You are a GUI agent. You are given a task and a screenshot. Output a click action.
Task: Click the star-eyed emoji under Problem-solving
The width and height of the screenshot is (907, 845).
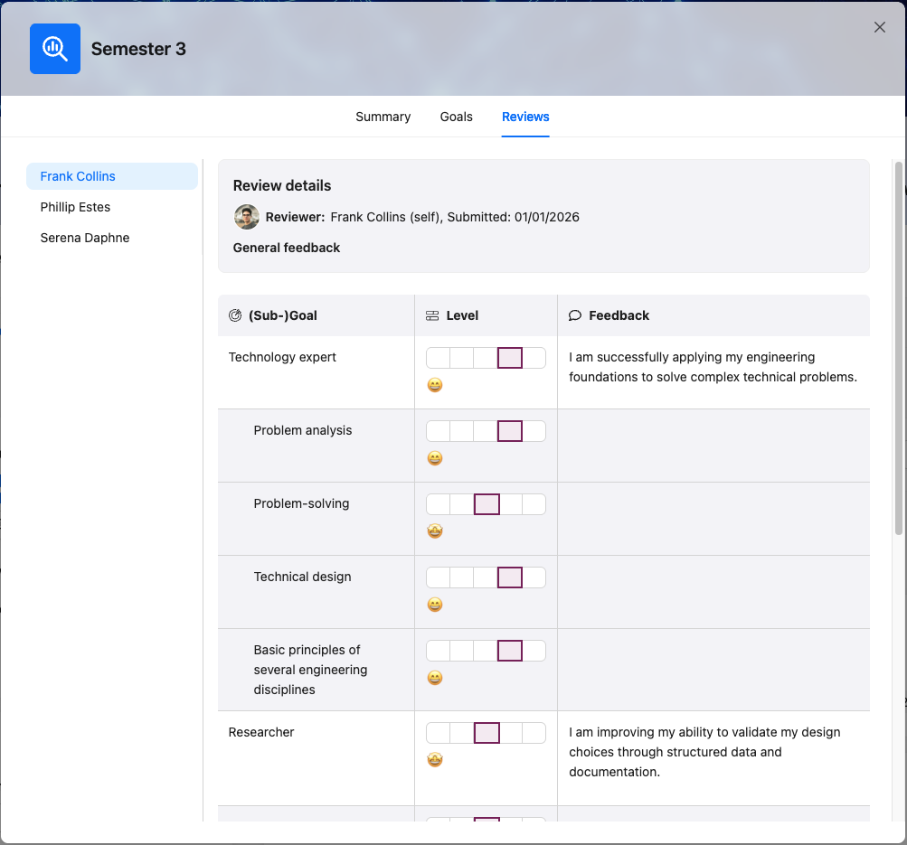coord(435,531)
